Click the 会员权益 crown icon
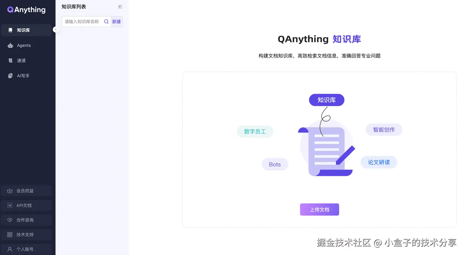464x255 pixels. [10, 191]
